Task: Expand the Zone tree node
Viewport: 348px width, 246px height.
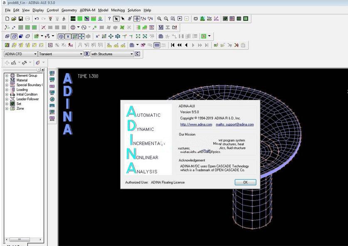Action: [7, 109]
